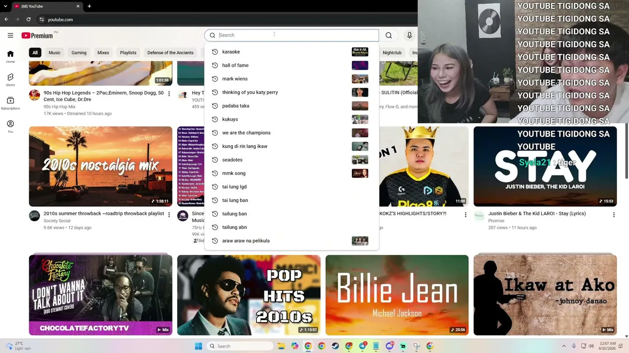Choose the karaoke search suggestion
Screen dimensions: 629x353
coord(291,52)
